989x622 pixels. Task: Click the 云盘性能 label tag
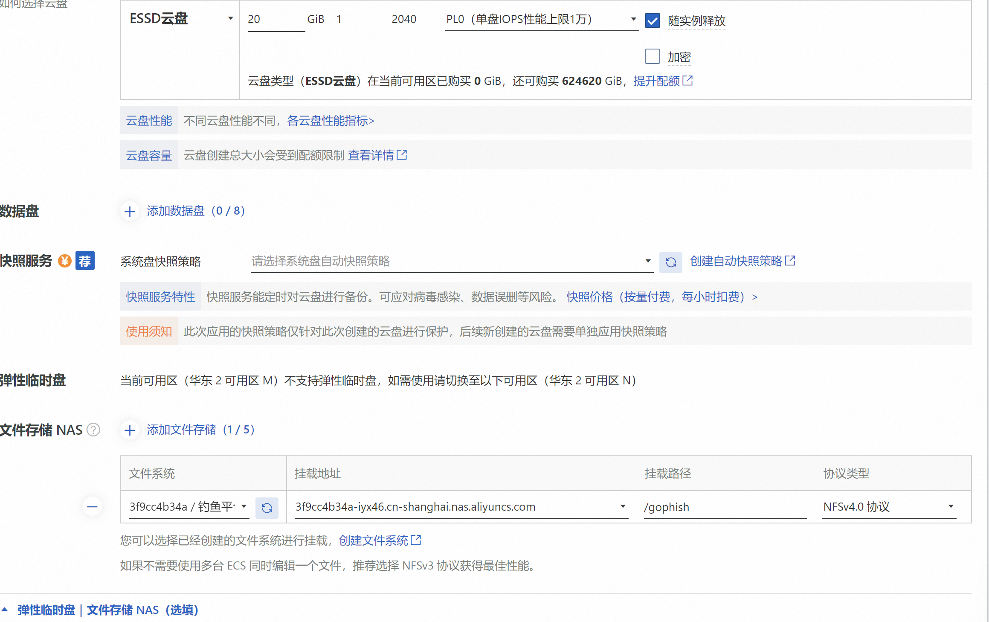pos(149,121)
